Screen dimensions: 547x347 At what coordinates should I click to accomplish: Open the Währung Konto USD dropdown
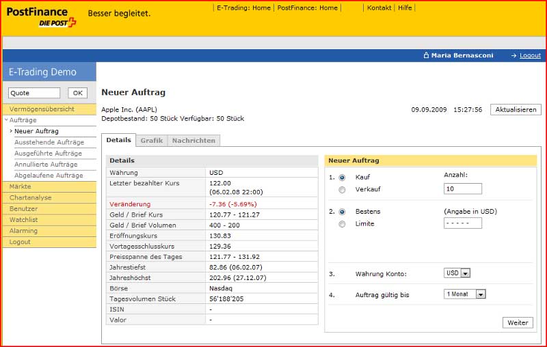457,273
